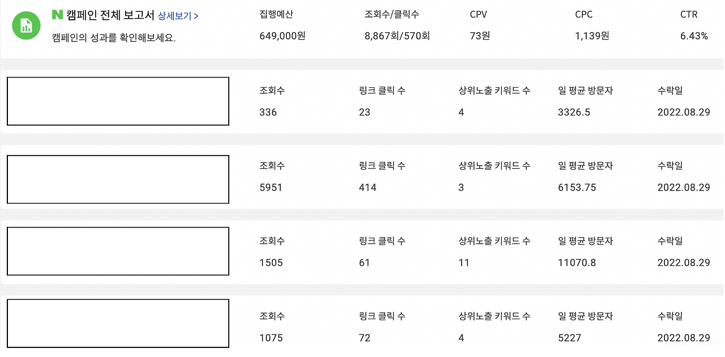The height and width of the screenshot is (357, 725).
Task: Click the first blank campaign name box
Action: click(x=117, y=101)
